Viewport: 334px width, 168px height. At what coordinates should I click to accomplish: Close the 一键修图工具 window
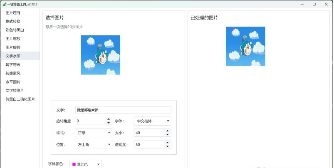click(327, 4)
